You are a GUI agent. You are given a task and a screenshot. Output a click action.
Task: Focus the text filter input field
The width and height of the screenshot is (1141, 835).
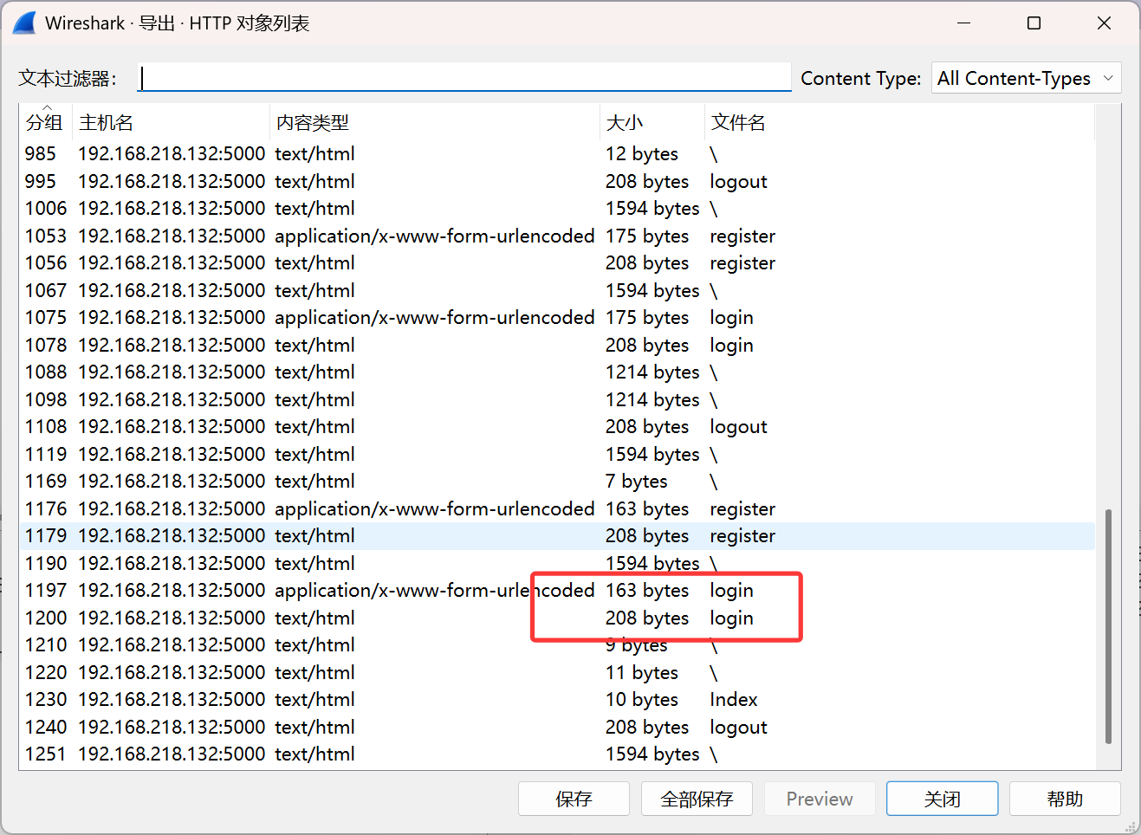point(464,78)
